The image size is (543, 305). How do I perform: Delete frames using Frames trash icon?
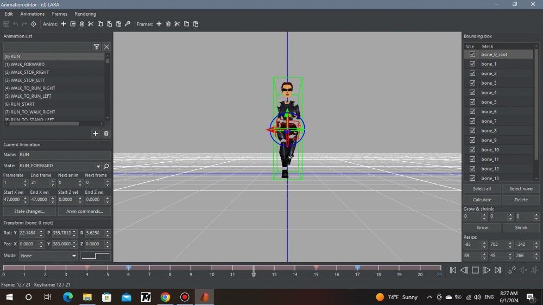point(168,24)
